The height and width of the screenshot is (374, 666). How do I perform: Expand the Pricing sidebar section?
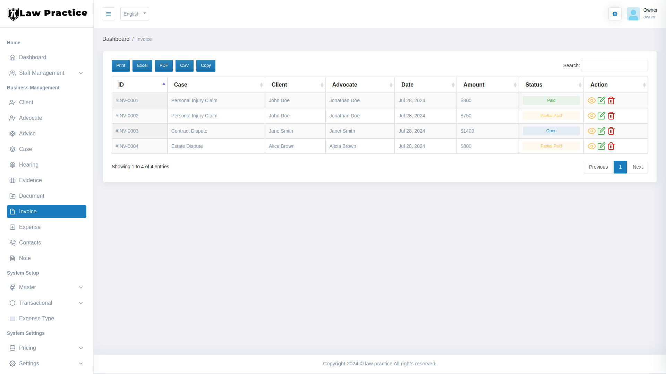coord(46,348)
